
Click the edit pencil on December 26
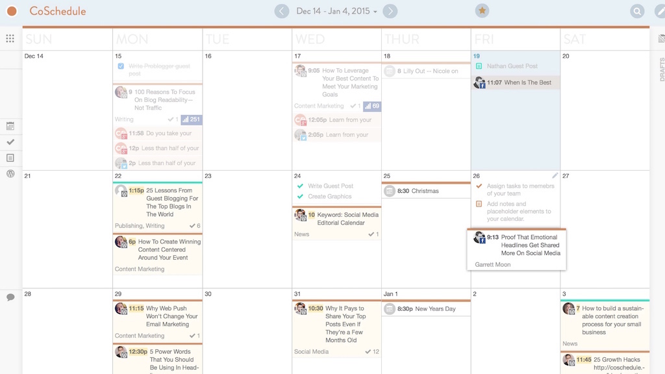[555, 175]
